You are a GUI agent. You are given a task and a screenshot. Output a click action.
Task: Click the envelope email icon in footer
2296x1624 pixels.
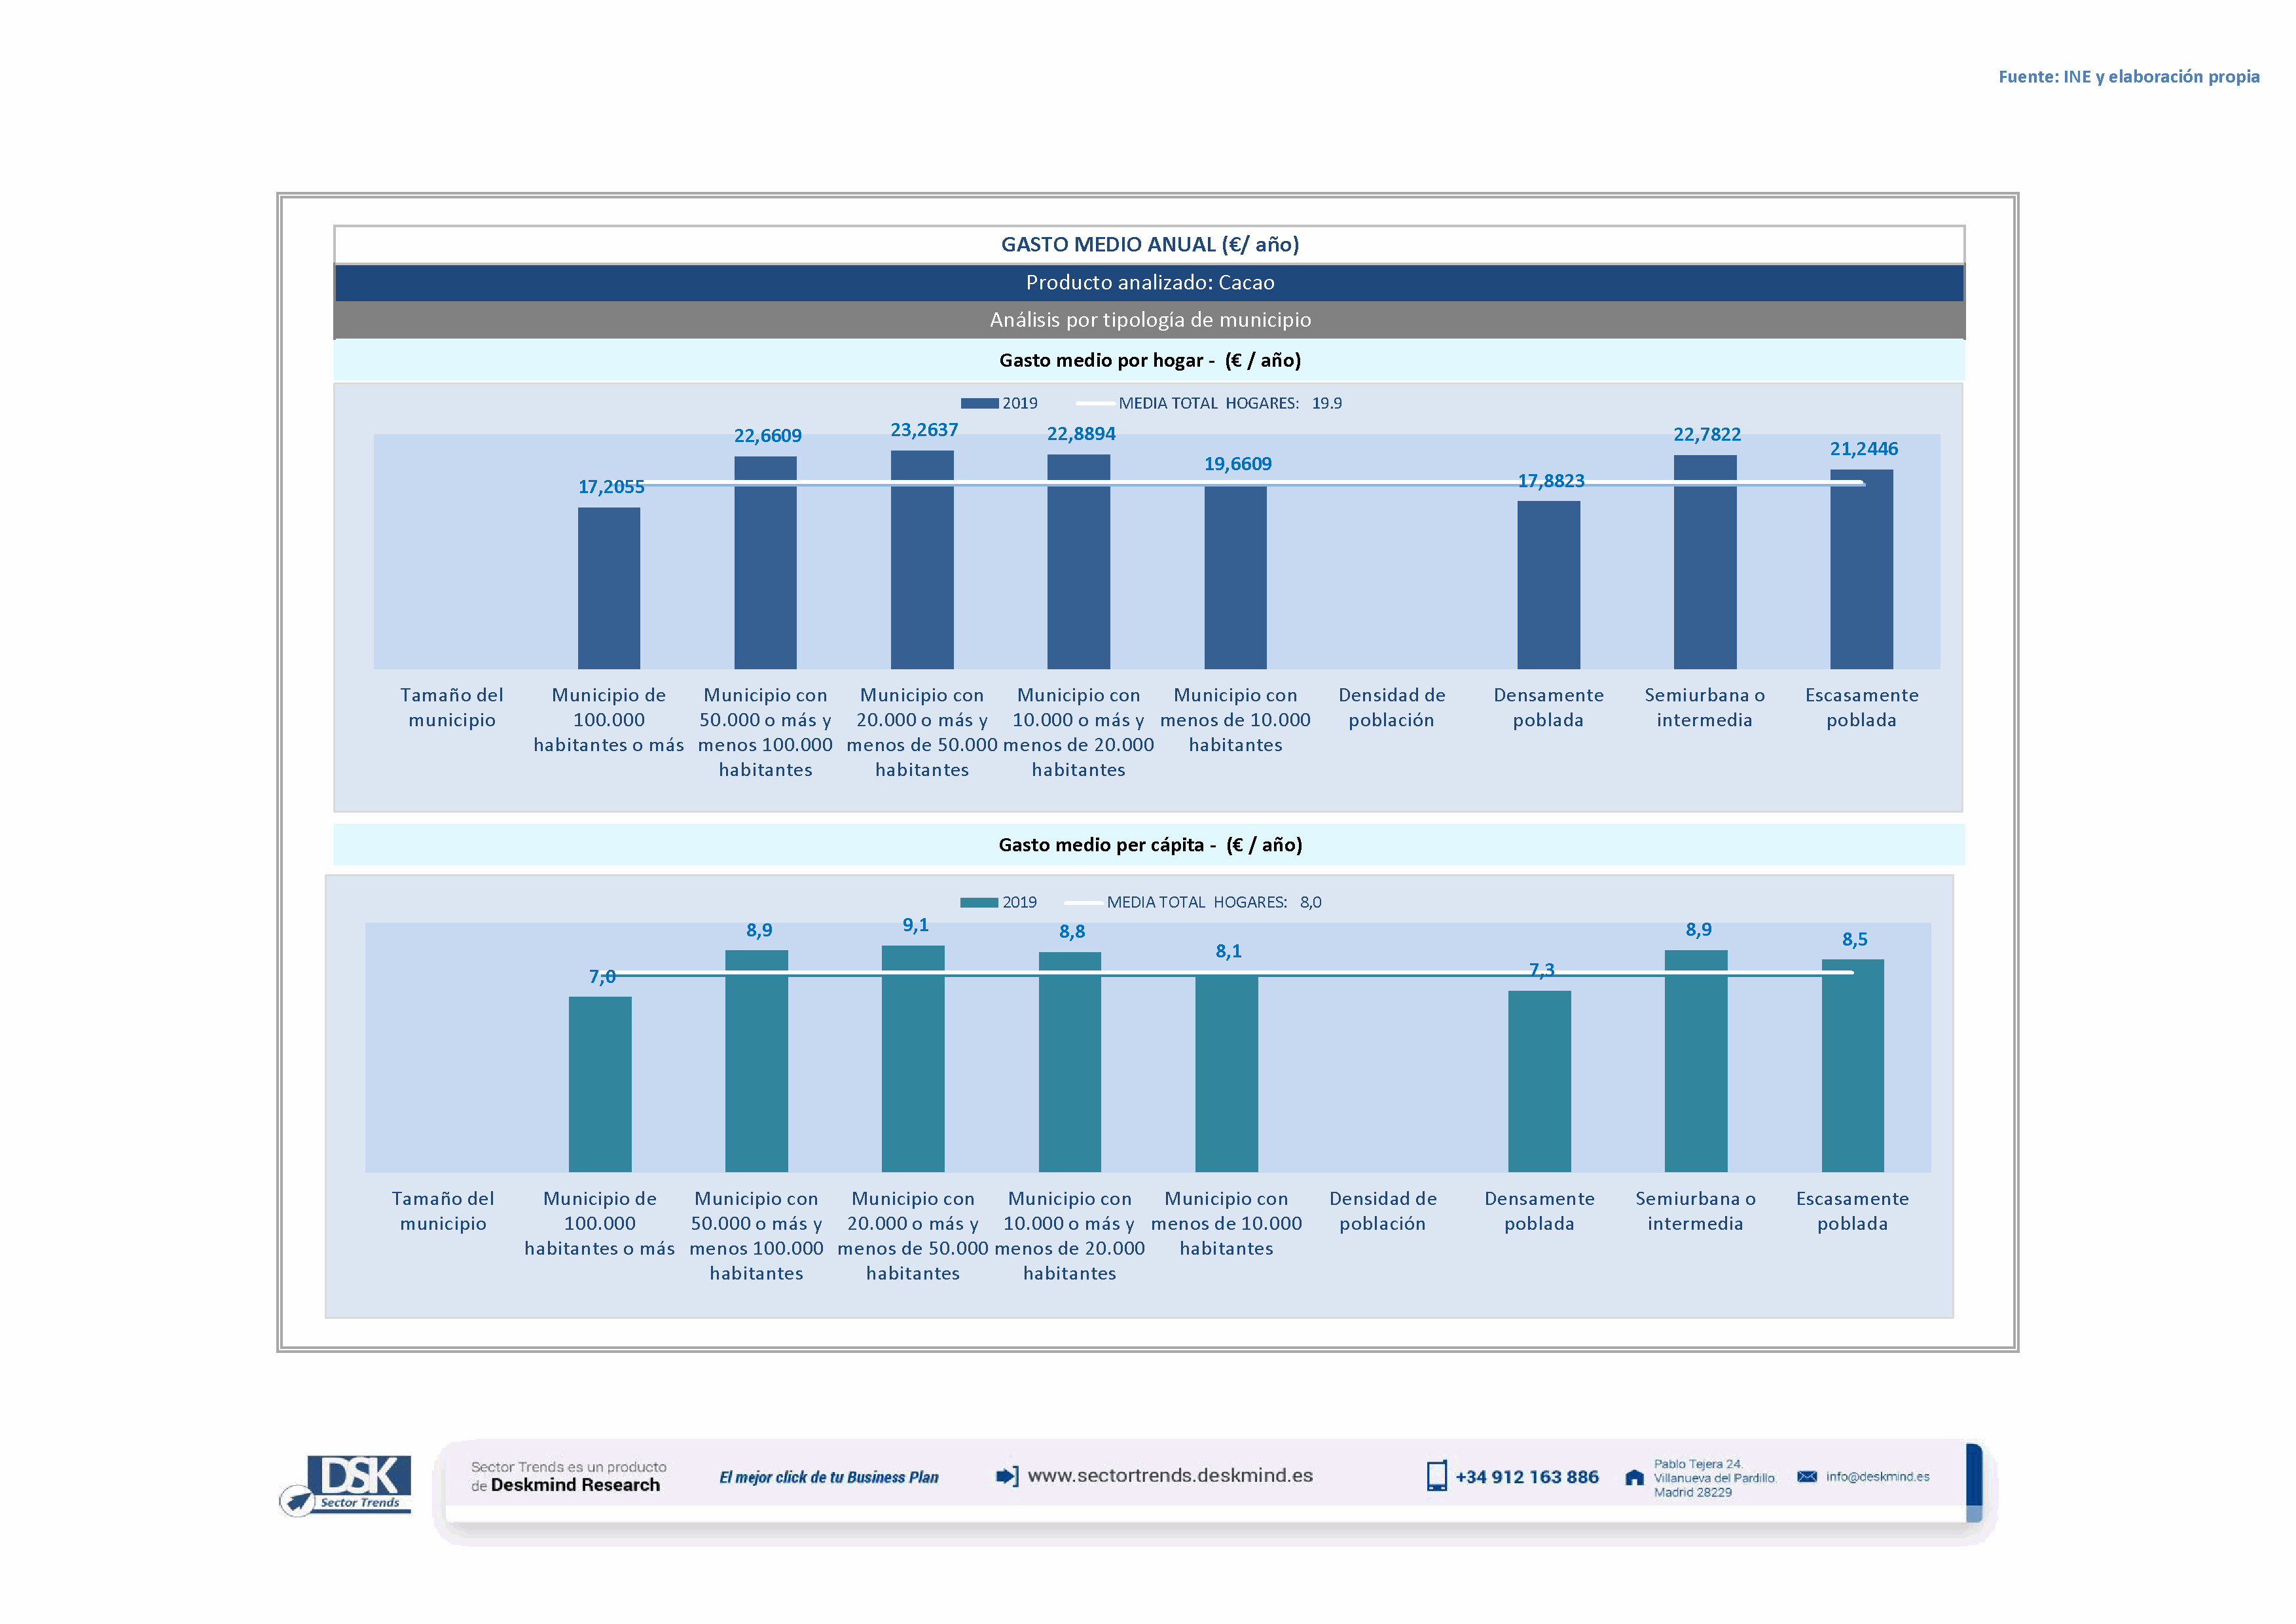click(1806, 1476)
